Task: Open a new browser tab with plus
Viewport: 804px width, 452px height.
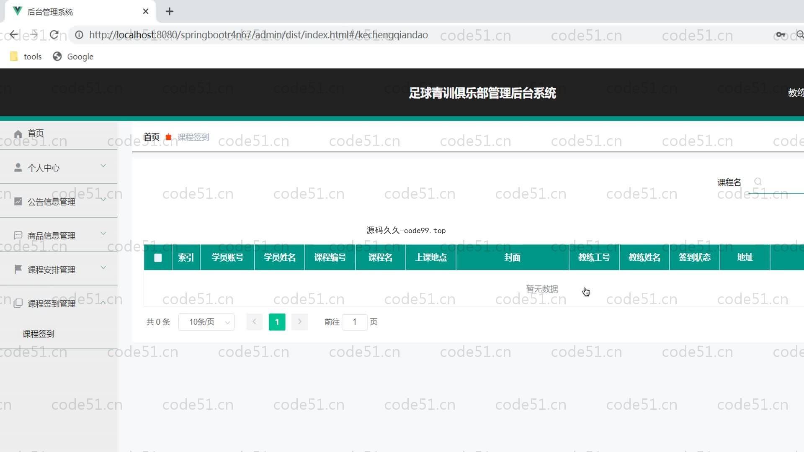Action: [x=170, y=11]
